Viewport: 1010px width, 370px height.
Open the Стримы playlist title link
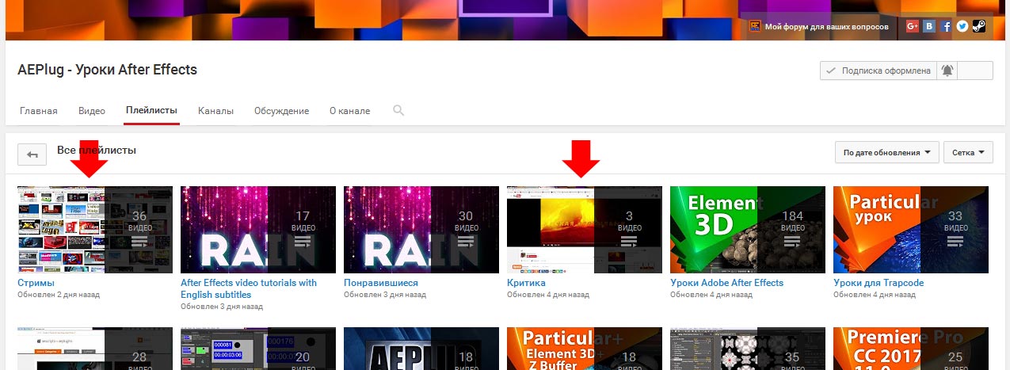click(x=36, y=283)
